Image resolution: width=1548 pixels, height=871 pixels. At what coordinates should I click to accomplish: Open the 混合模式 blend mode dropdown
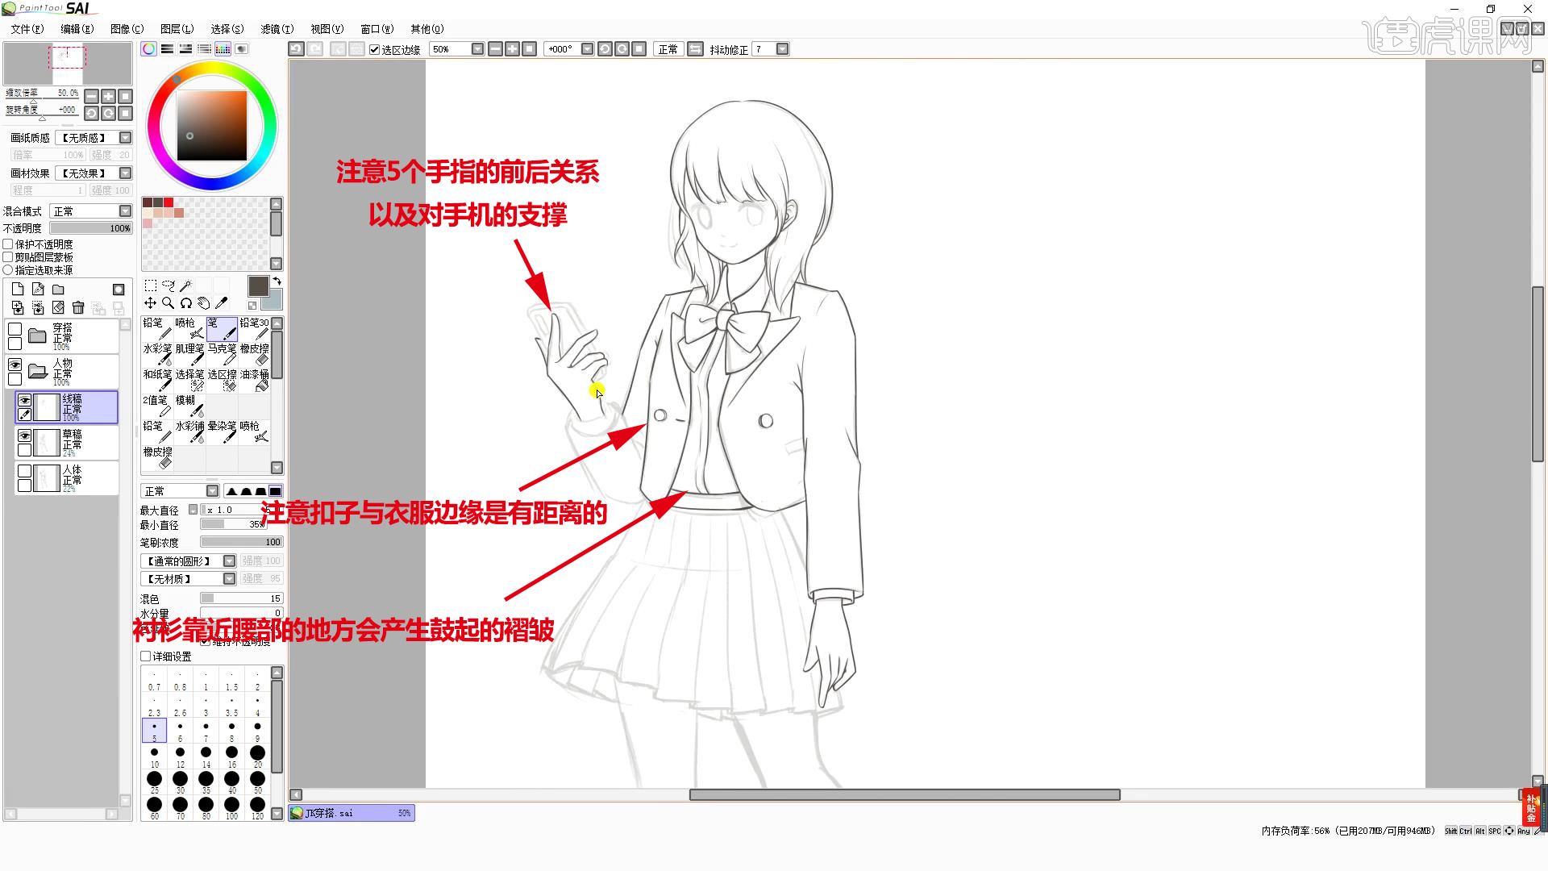click(x=124, y=210)
